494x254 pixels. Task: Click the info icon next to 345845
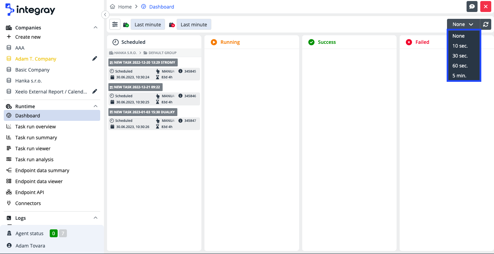click(180, 71)
